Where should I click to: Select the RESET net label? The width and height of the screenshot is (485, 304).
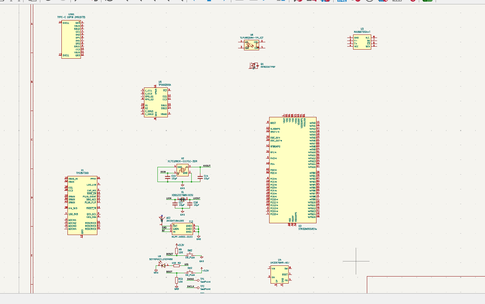pos(170,254)
